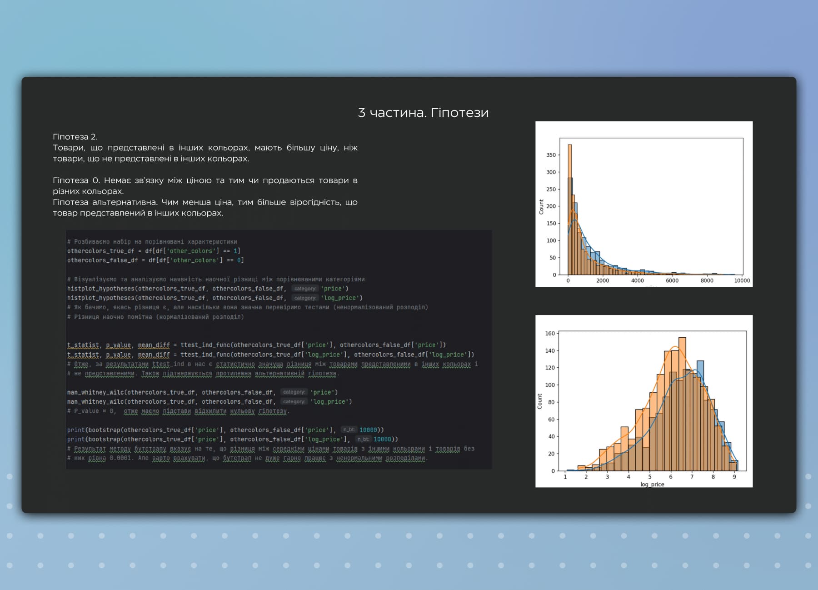818x590 pixels.
Task: Open the price histogram chart image
Action: [x=644, y=204]
